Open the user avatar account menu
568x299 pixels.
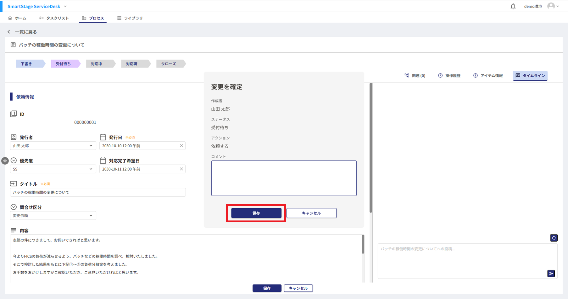pos(553,6)
